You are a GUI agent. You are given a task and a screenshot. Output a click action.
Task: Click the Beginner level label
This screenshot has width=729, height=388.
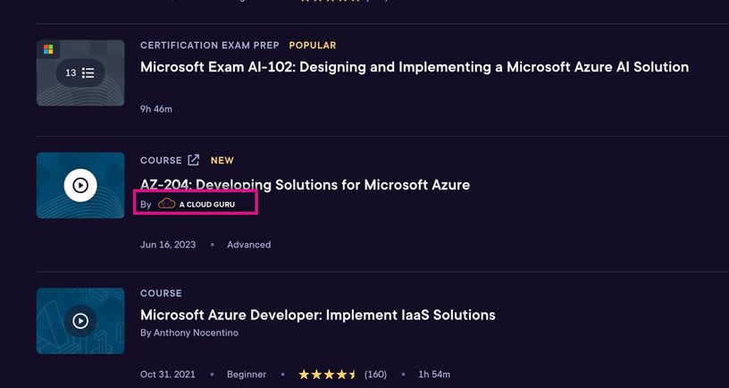[x=245, y=374]
